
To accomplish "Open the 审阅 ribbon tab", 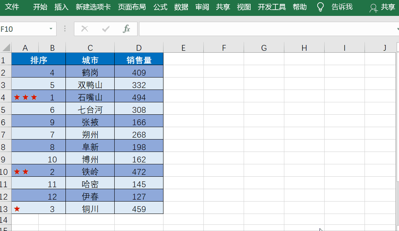I will point(202,7).
